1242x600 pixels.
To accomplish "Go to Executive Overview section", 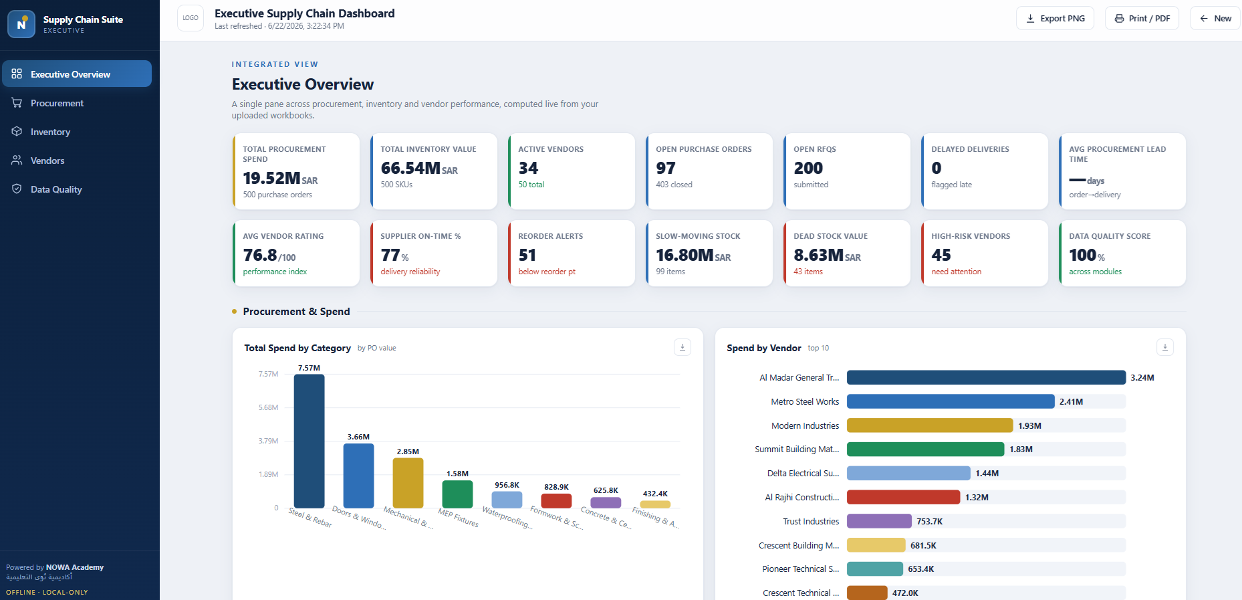I will (x=77, y=74).
